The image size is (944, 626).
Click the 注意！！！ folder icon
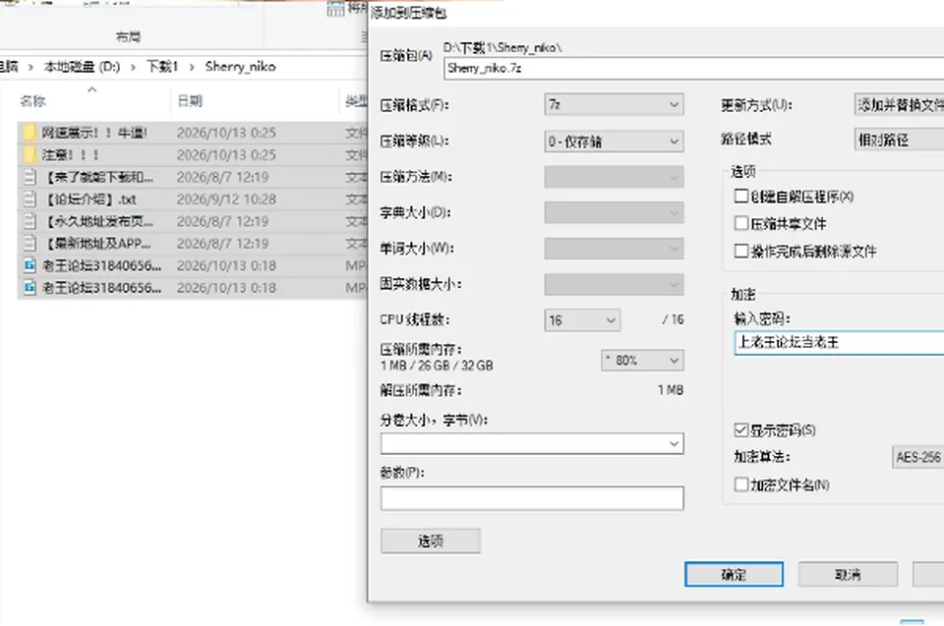tap(29, 154)
